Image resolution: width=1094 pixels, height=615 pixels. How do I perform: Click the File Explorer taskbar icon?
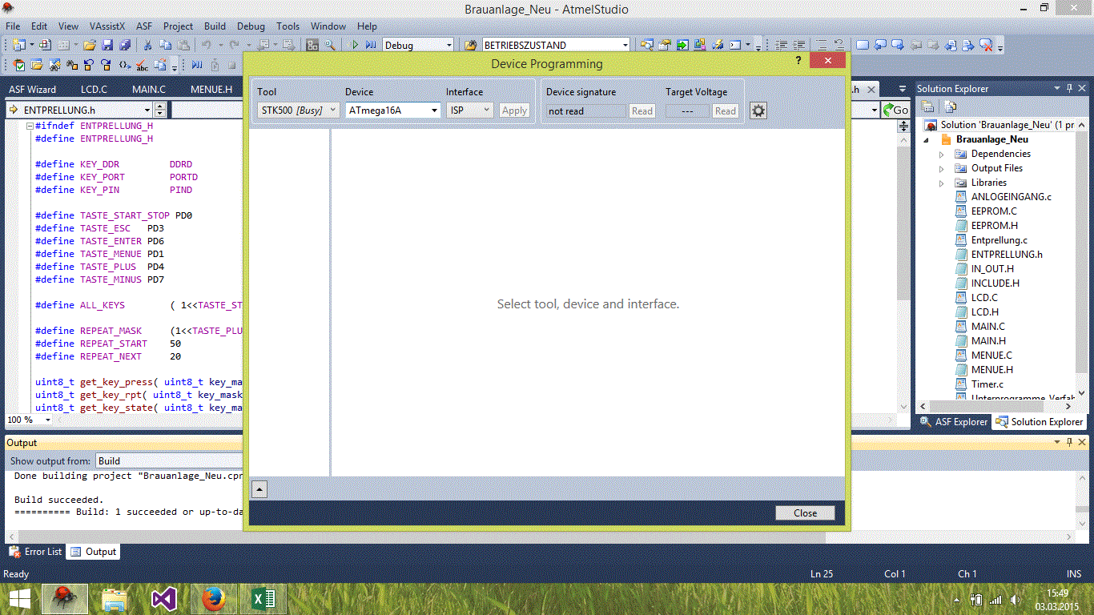click(115, 598)
